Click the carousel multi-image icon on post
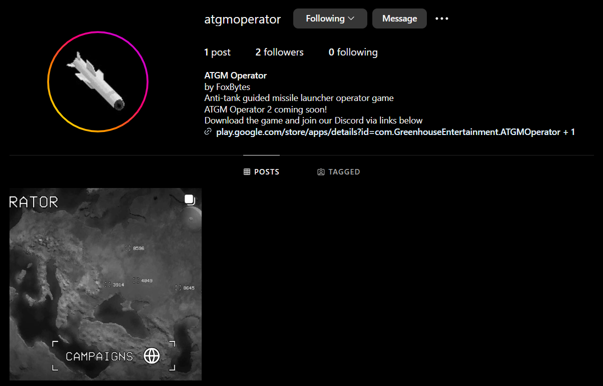603x386 pixels. tap(190, 200)
